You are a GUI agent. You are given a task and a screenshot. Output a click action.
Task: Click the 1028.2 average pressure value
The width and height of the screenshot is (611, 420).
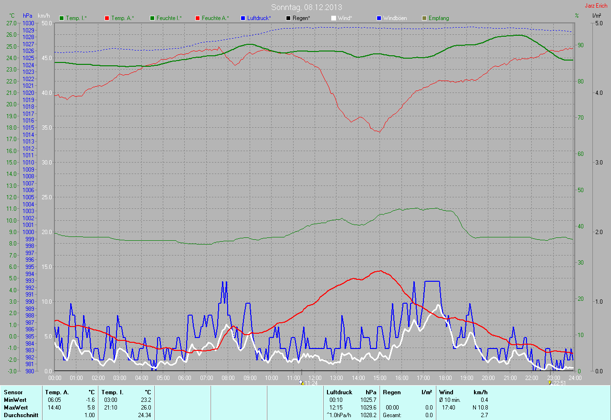click(x=368, y=415)
